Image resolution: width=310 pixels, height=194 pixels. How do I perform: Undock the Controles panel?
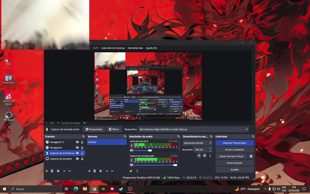click(x=253, y=136)
